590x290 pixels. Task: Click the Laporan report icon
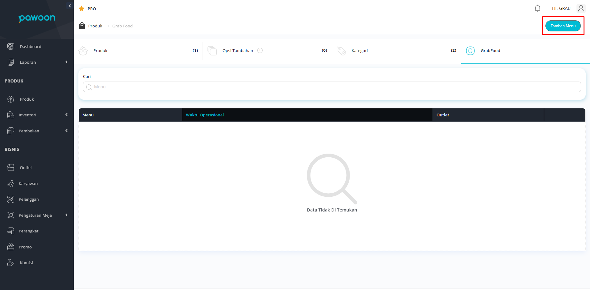pos(11,62)
